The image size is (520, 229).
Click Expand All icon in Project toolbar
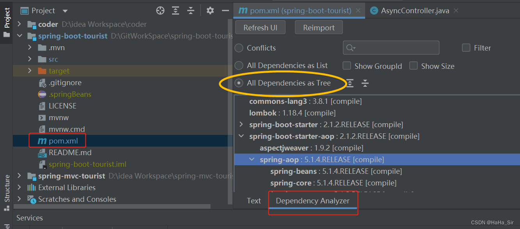click(176, 10)
